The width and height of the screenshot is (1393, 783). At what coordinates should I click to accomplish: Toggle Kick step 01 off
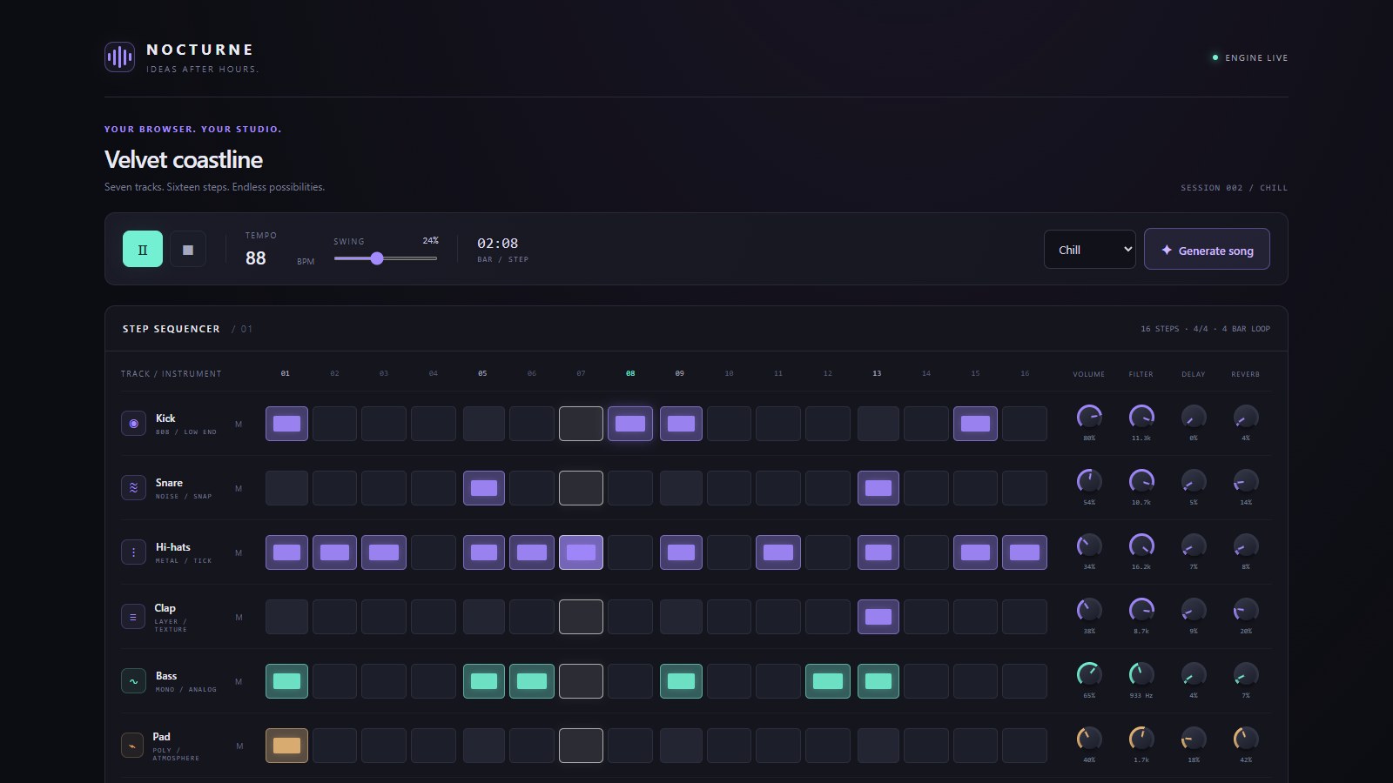coord(286,424)
